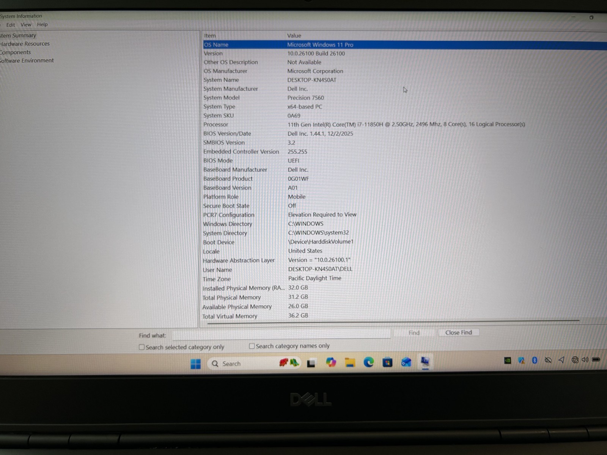Open Microsoft Store from the taskbar
The image size is (607, 455).
tap(387, 362)
